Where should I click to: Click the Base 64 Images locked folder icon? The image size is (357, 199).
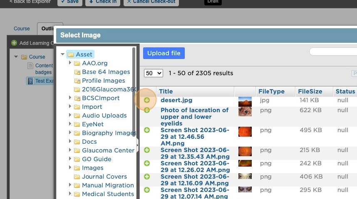77,72
